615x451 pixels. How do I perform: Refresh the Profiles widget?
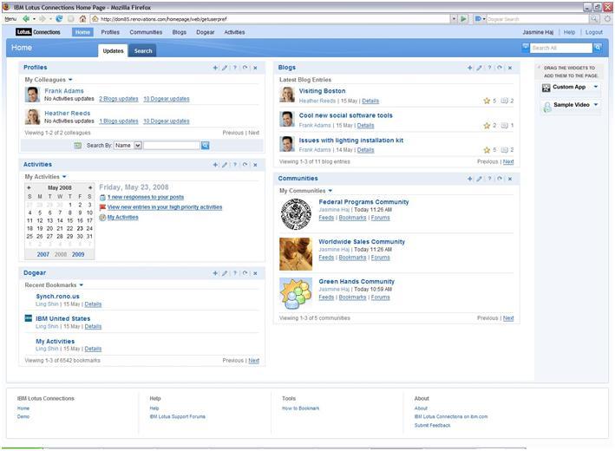click(x=245, y=68)
